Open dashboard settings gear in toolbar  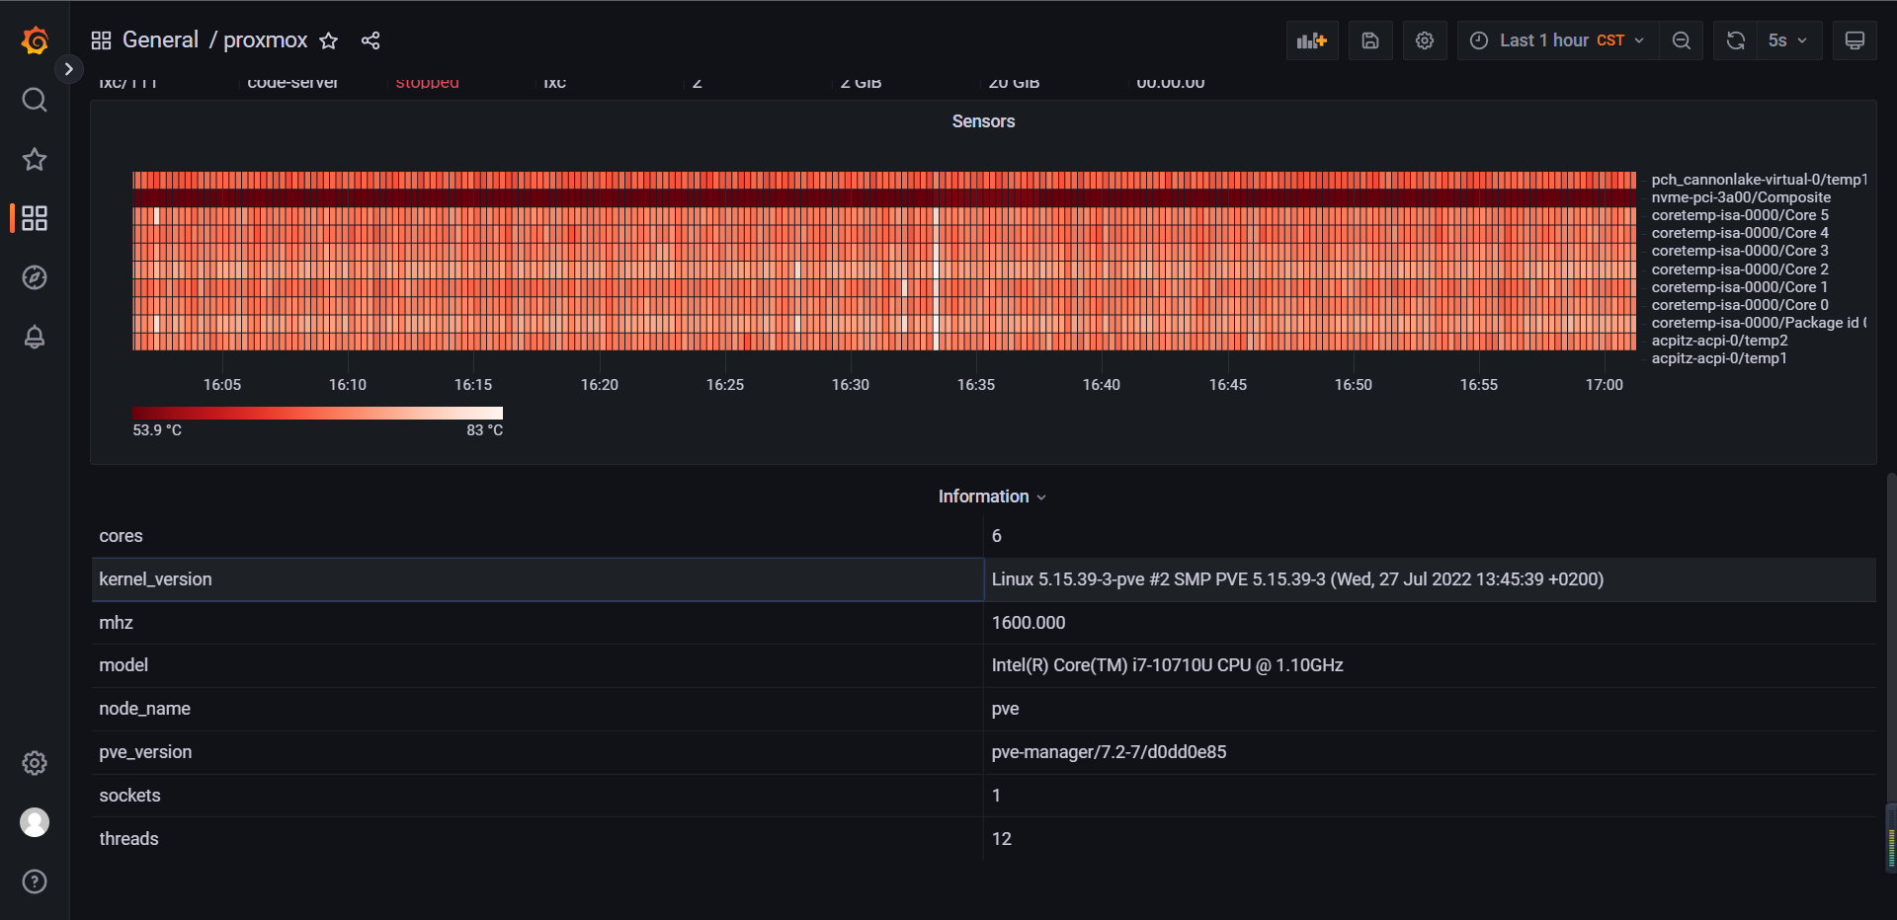pos(1425,40)
